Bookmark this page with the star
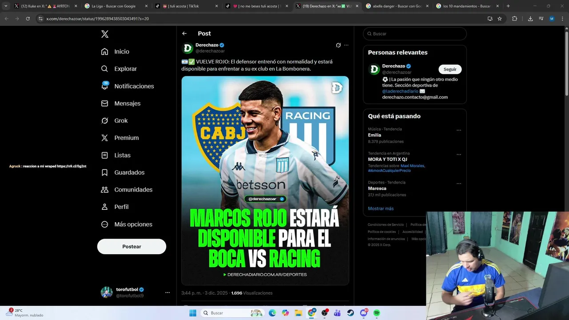 [500, 19]
